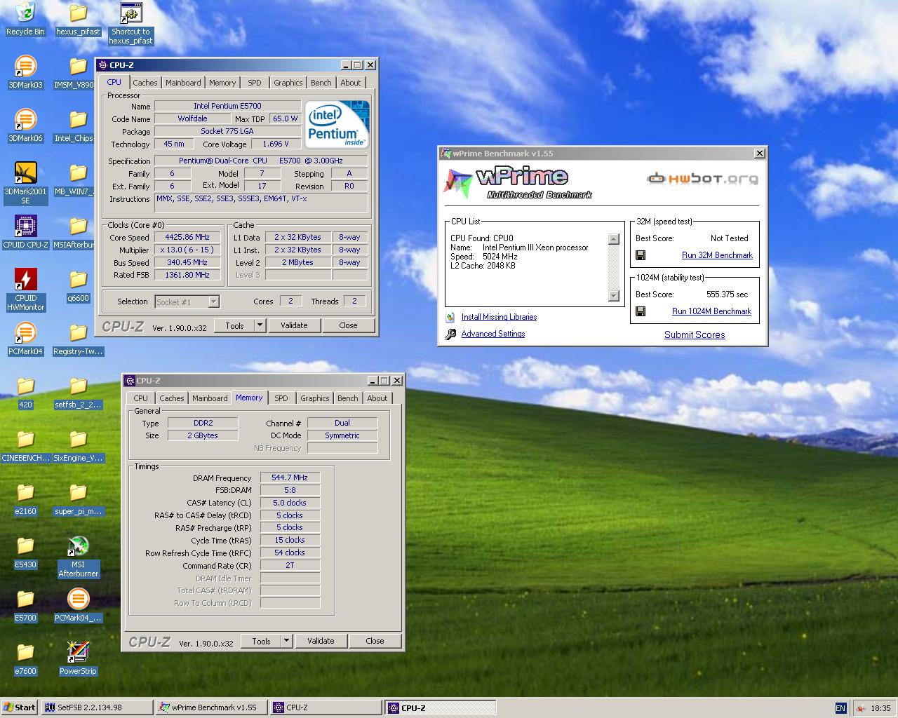Image resolution: width=898 pixels, height=718 pixels.
Task: Click the DRAM Frequency value field
Action: [290, 477]
